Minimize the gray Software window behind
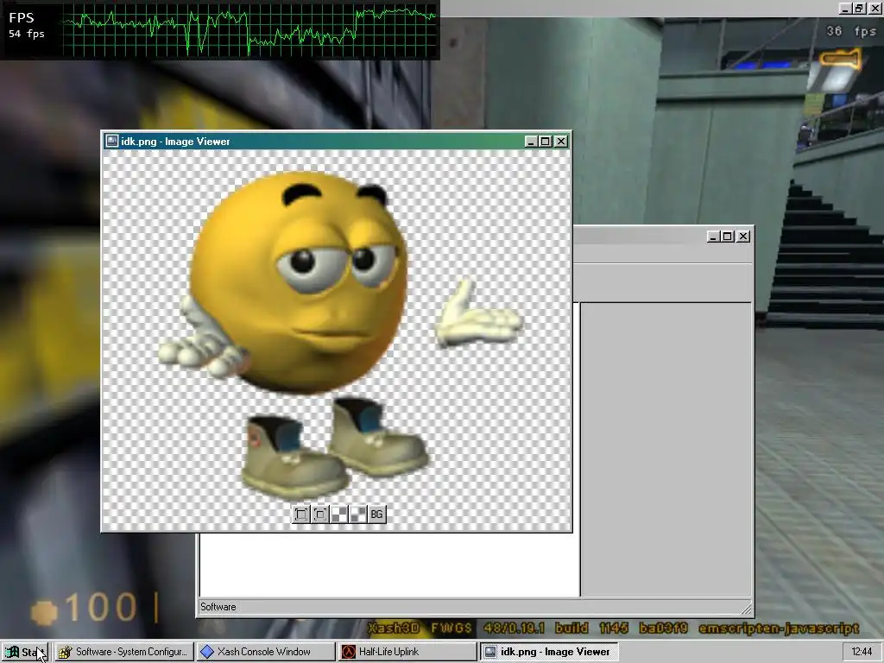 pyautogui.click(x=713, y=237)
